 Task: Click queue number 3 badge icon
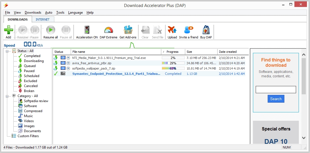tap(63, 58)
